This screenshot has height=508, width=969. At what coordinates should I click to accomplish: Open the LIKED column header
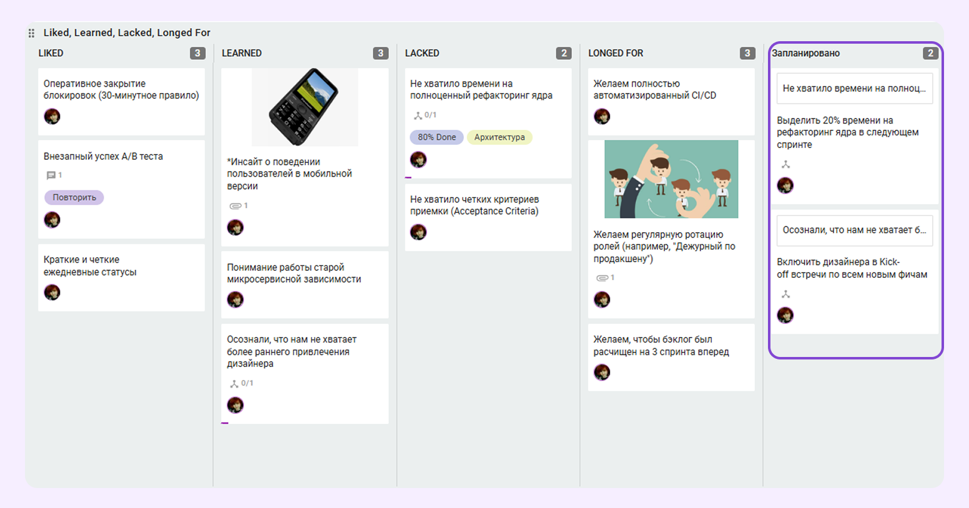[x=51, y=53]
